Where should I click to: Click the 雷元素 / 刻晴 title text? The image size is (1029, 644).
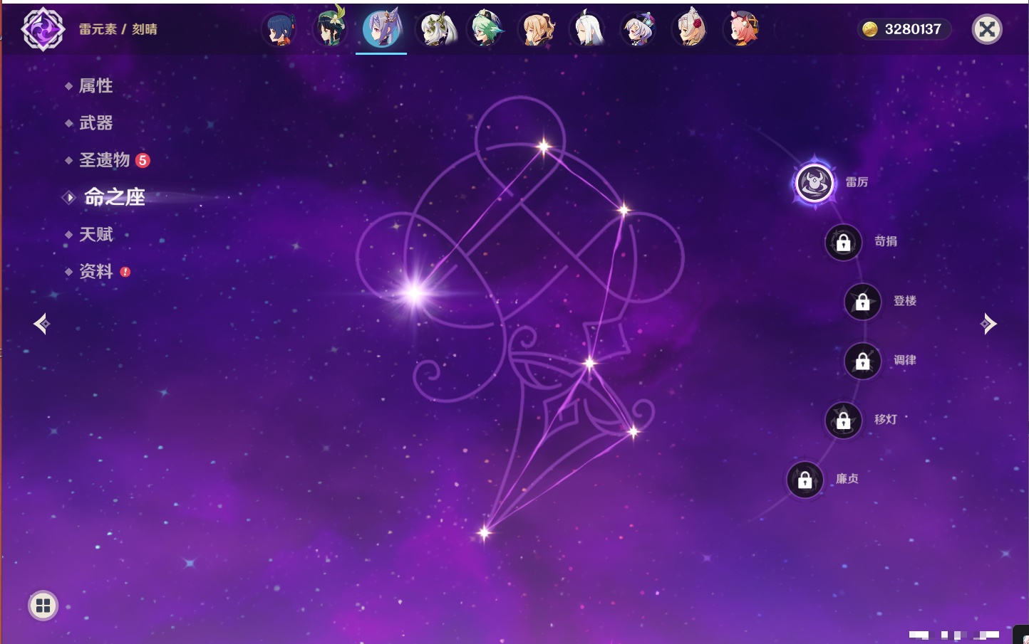pos(118,29)
